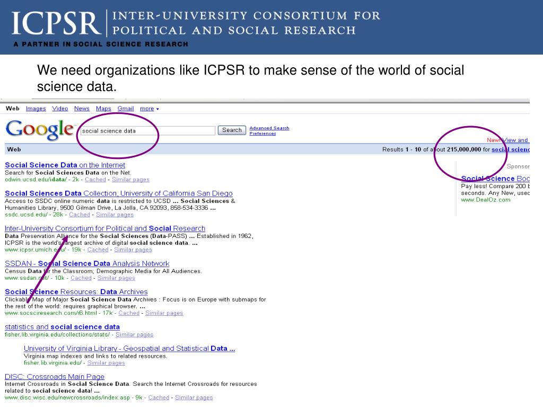Click the ICPSR logo in the banner

click(x=56, y=23)
